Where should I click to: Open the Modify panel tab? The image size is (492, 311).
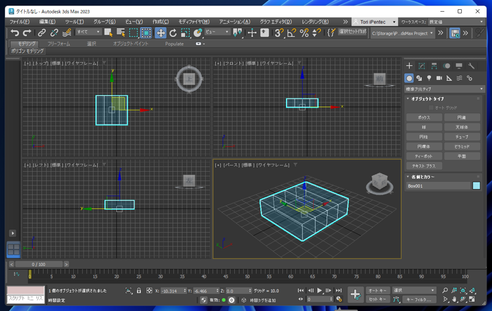click(422, 66)
